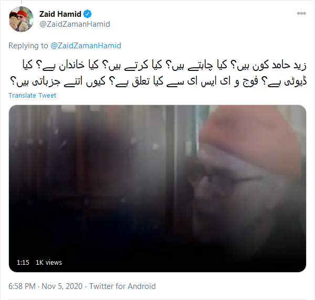Image resolution: width=315 pixels, height=300 pixels.
Task: Open the three-dot more options menu
Action: 301,14
